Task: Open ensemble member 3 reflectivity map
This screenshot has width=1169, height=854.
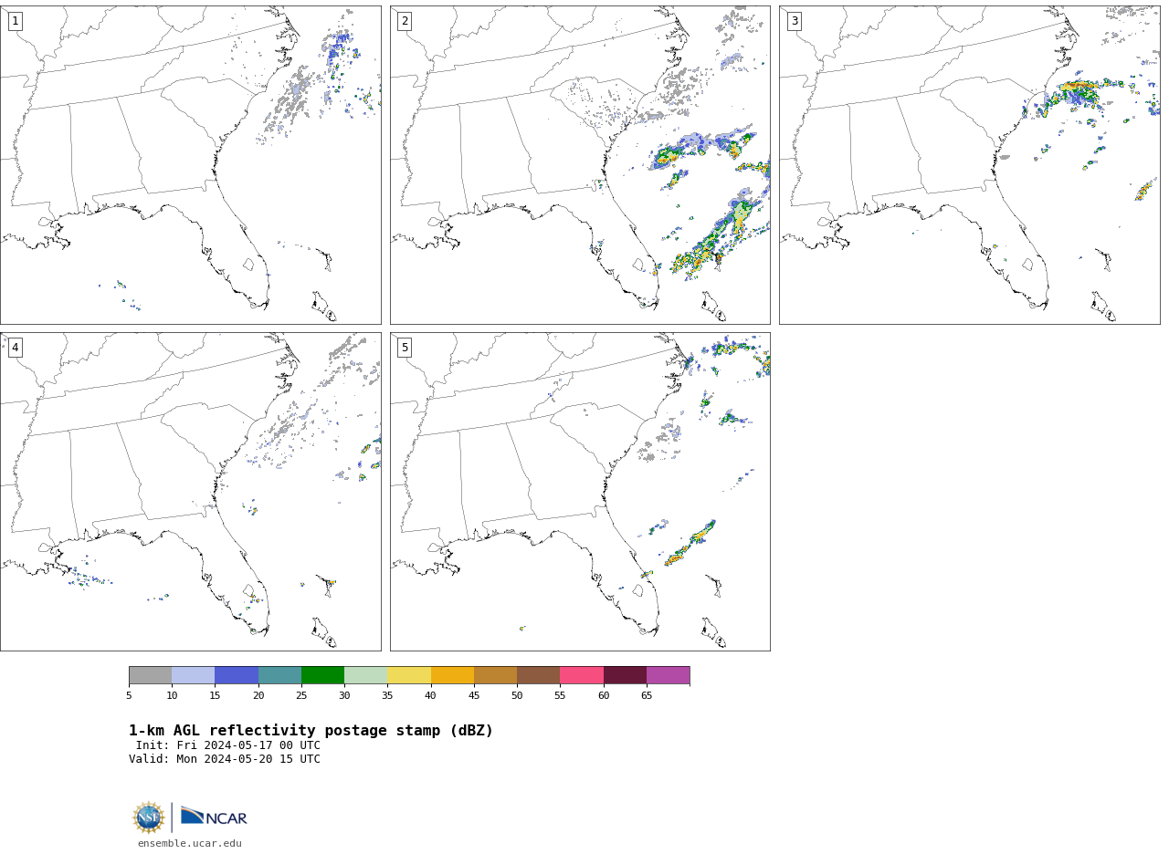Action: pos(969,165)
